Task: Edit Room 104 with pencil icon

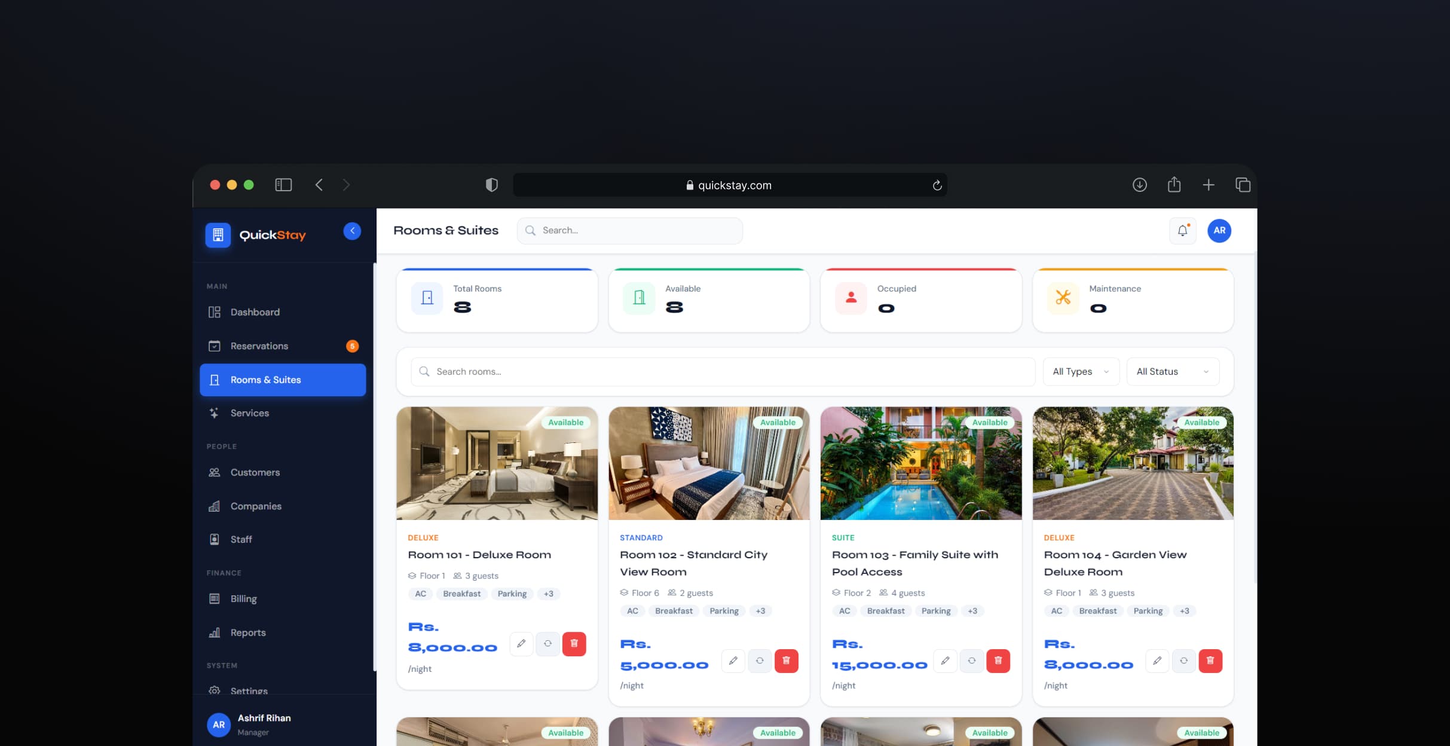Action: 1157,661
